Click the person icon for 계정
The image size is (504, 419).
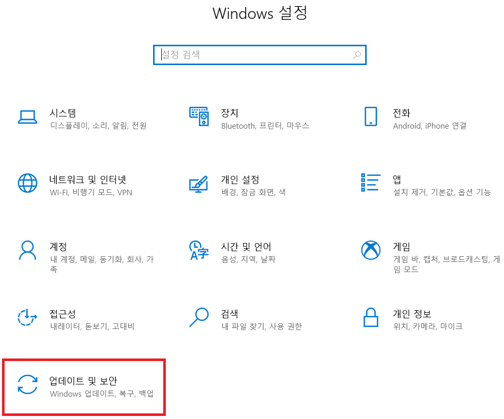[27, 250]
